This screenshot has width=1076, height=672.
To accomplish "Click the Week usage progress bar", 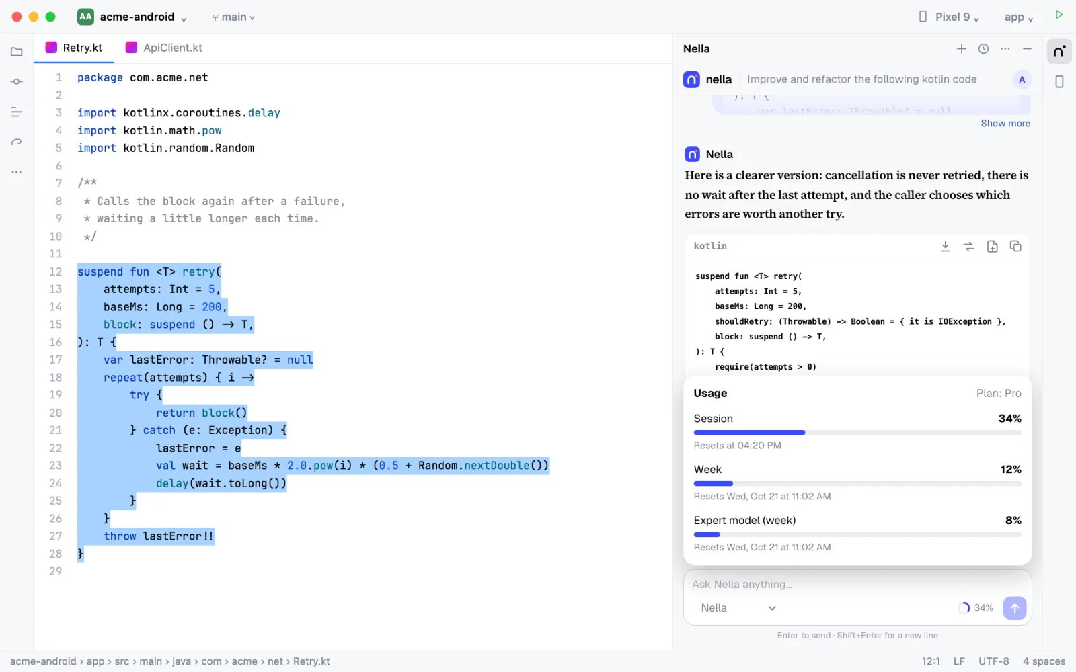I will (857, 484).
